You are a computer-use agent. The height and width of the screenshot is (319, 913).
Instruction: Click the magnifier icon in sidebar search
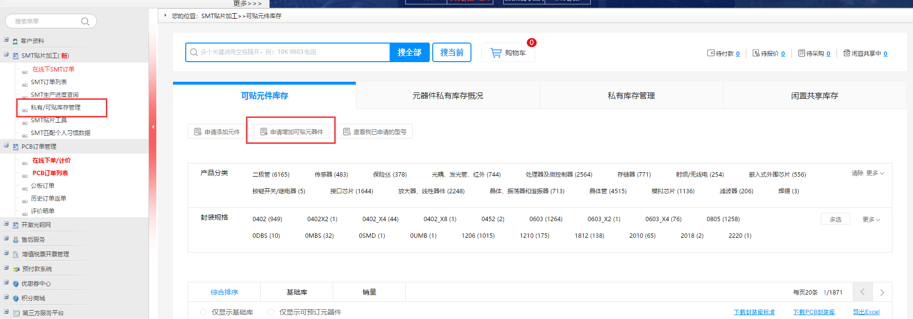85,22
